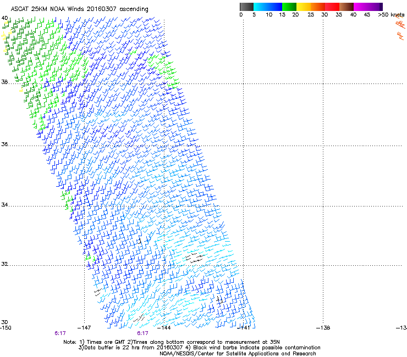407x357 pixels.
Task: Click the 'Times are GMT' note line
Action: 172,342
